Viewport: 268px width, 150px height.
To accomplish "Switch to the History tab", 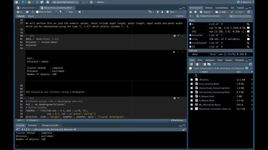I will tap(209, 8).
